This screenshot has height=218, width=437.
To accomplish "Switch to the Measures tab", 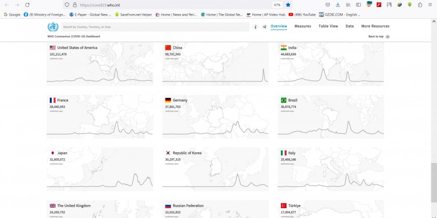I will pyautogui.click(x=303, y=26).
